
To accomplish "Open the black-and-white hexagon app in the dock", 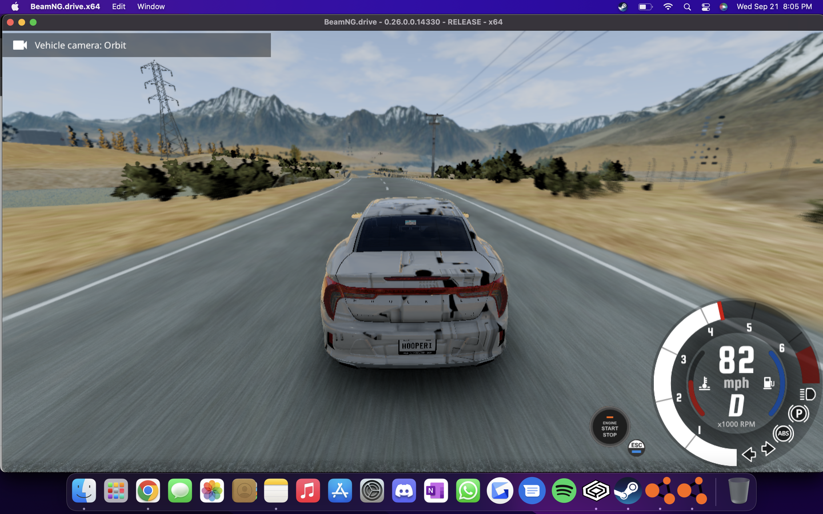I will pyautogui.click(x=596, y=491).
